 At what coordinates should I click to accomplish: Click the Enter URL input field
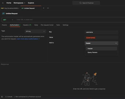(x=70, y=20)
